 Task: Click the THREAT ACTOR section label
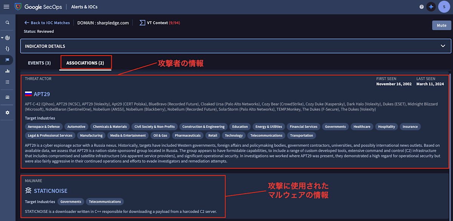[38, 79]
